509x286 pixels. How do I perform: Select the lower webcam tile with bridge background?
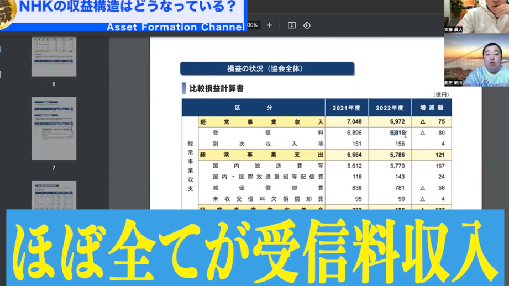(x=476, y=60)
